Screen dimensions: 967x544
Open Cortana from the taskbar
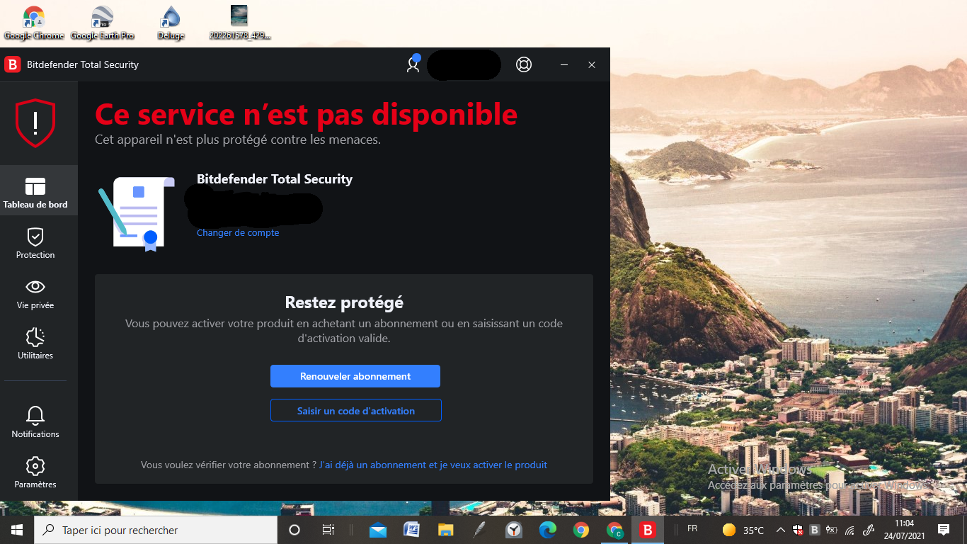pos(294,530)
